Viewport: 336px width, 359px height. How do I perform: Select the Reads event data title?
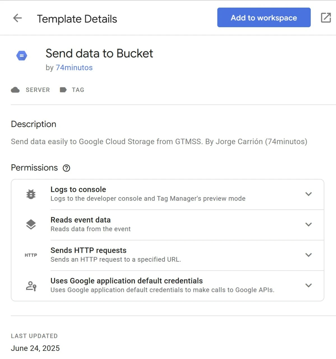[x=80, y=220]
